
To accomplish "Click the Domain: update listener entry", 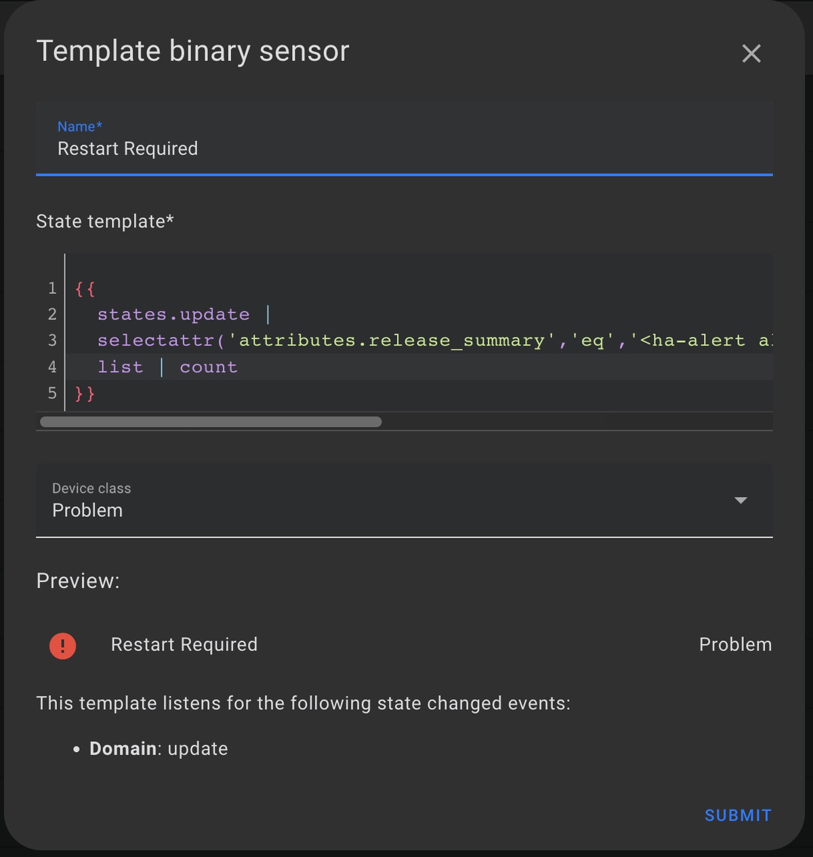I will tap(158, 749).
